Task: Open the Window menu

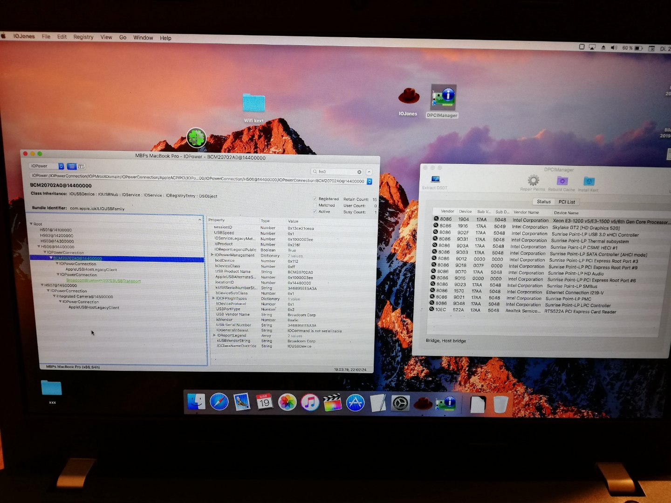Action: pos(143,38)
